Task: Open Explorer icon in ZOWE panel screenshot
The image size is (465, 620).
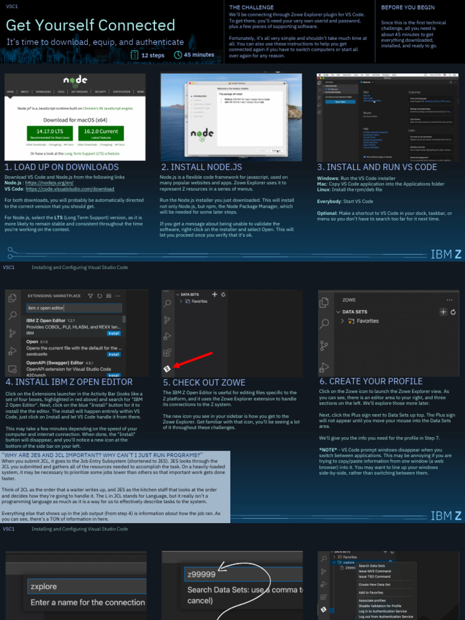Action: (x=325, y=303)
